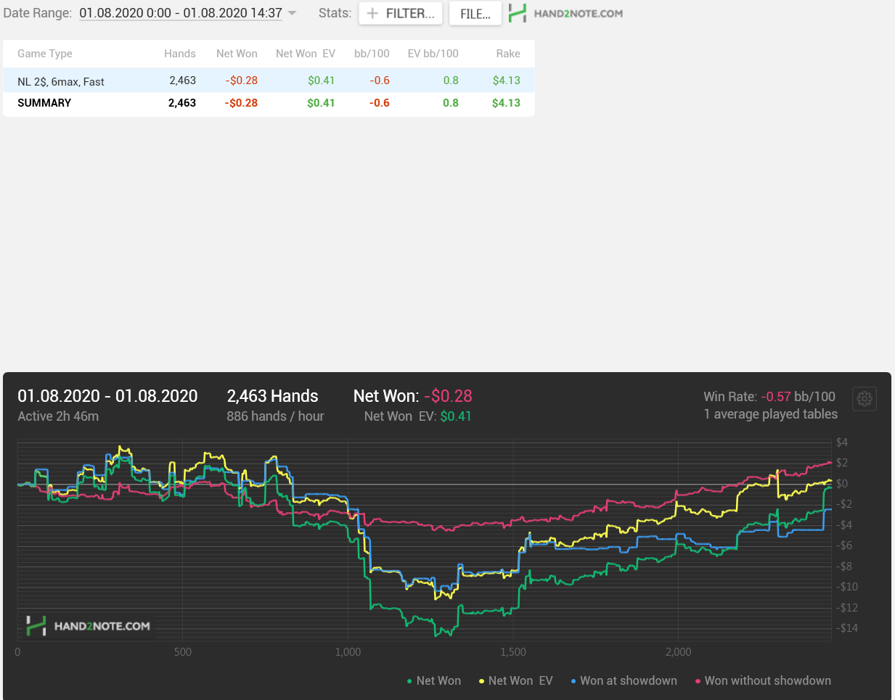This screenshot has height=700, width=895.
Task: Click the 886 hands / hour text
Action: (x=275, y=416)
